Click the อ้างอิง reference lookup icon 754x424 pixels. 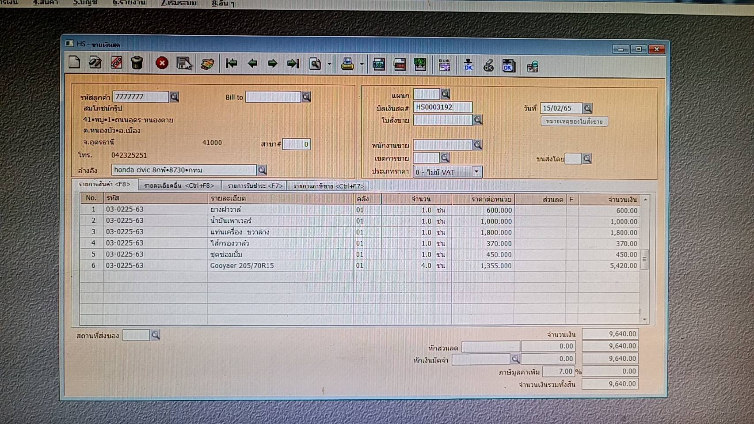click(262, 170)
